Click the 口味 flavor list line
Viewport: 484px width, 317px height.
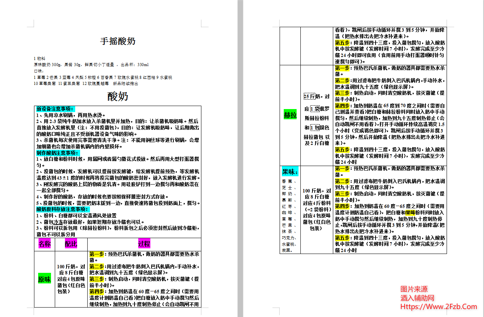point(38,71)
